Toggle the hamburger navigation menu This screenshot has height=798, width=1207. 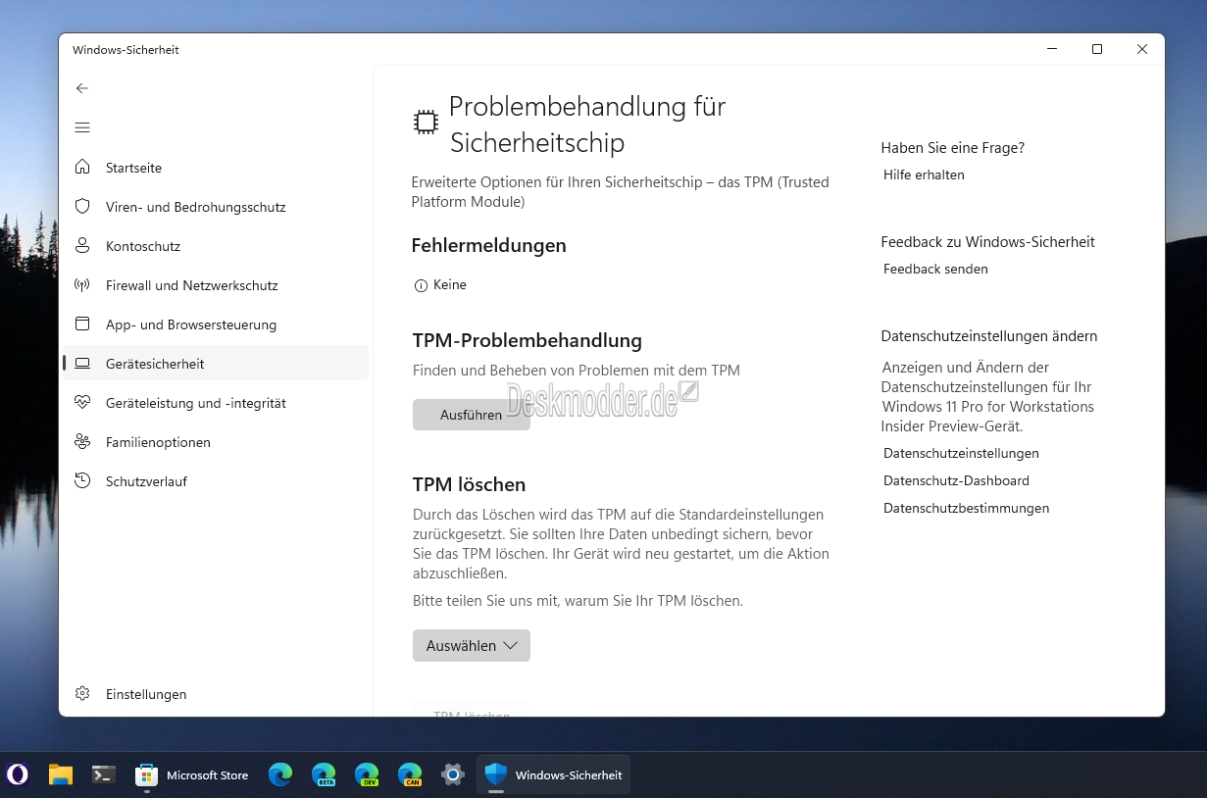[82, 127]
